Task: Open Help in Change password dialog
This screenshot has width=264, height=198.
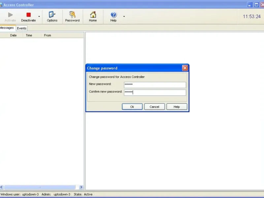Action: pyautogui.click(x=177, y=107)
